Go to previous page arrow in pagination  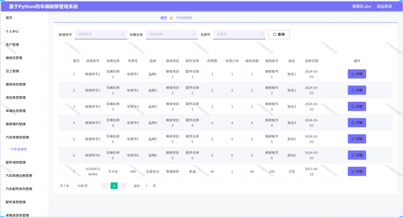[105, 186]
